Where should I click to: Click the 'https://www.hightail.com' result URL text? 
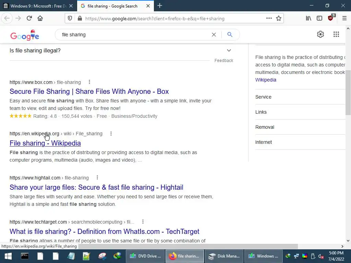coord(35,178)
